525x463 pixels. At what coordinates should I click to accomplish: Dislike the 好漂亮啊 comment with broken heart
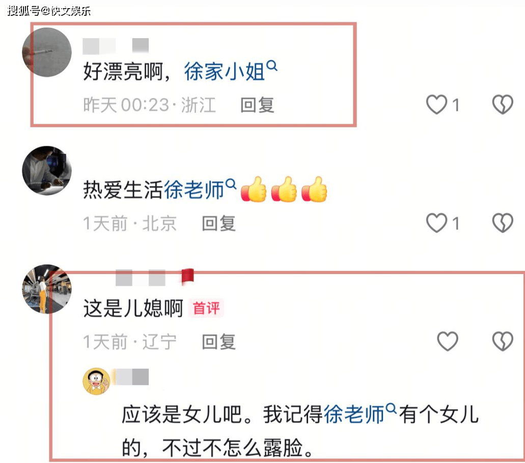(503, 104)
